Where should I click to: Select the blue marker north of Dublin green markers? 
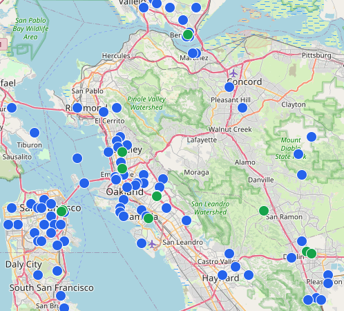(x=302, y=241)
